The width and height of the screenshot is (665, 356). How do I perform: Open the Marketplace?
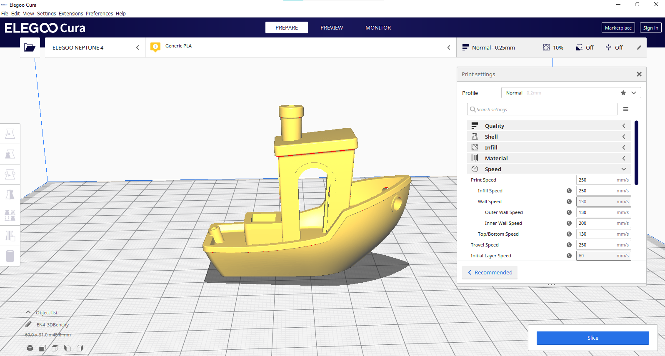click(618, 28)
